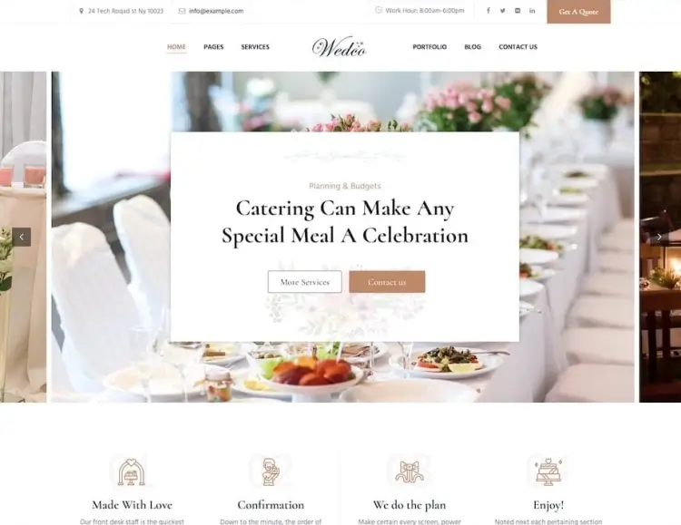Viewport: 681px width, 525px height.
Task: Click the brown Contact us button
Action: pos(387,282)
